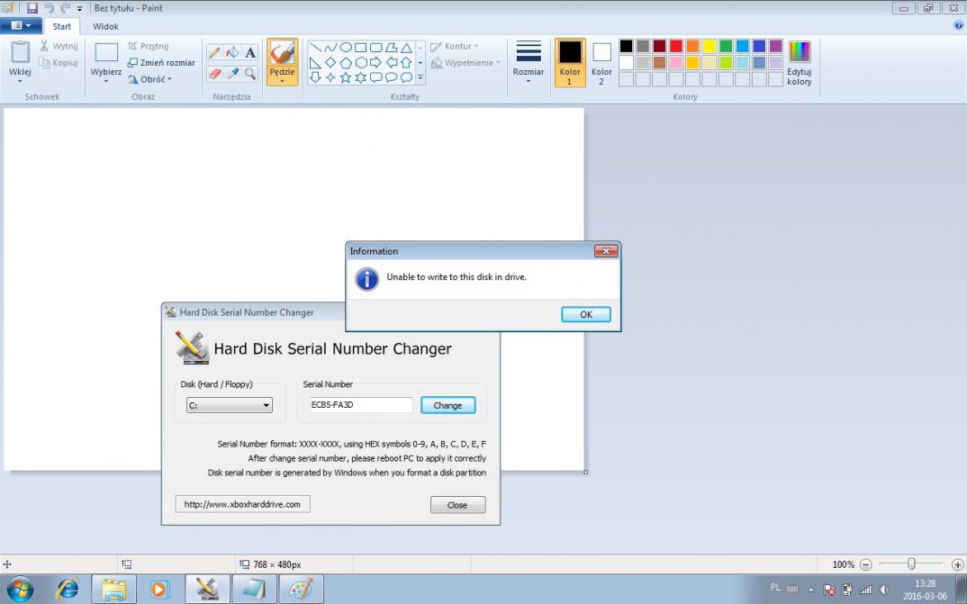Click Przytnij crop command

[x=148, y=46]
